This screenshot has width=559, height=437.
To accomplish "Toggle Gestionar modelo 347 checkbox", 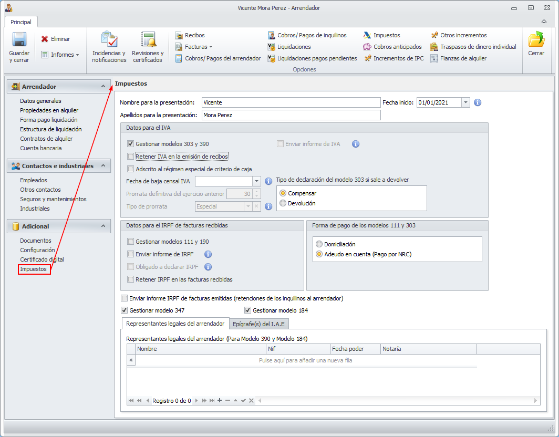I will coord(124,310).
